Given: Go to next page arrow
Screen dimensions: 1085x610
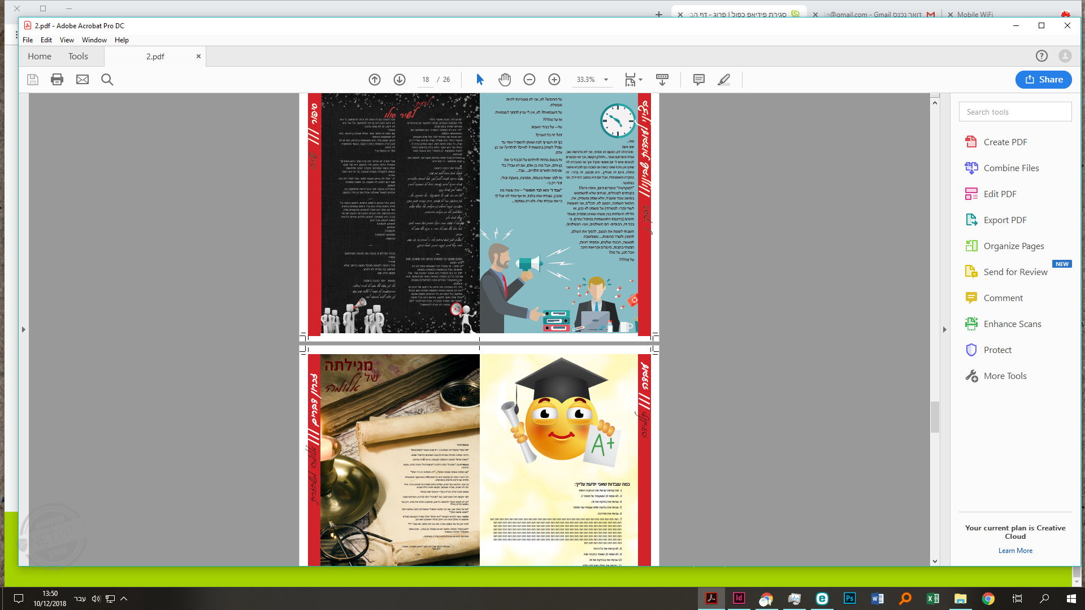Looking at the screenshot, I should pyautogui.click(x=400, y=80).
